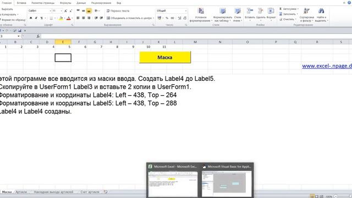
Task: Open the Общий number format dropdown
Action: 186,11
